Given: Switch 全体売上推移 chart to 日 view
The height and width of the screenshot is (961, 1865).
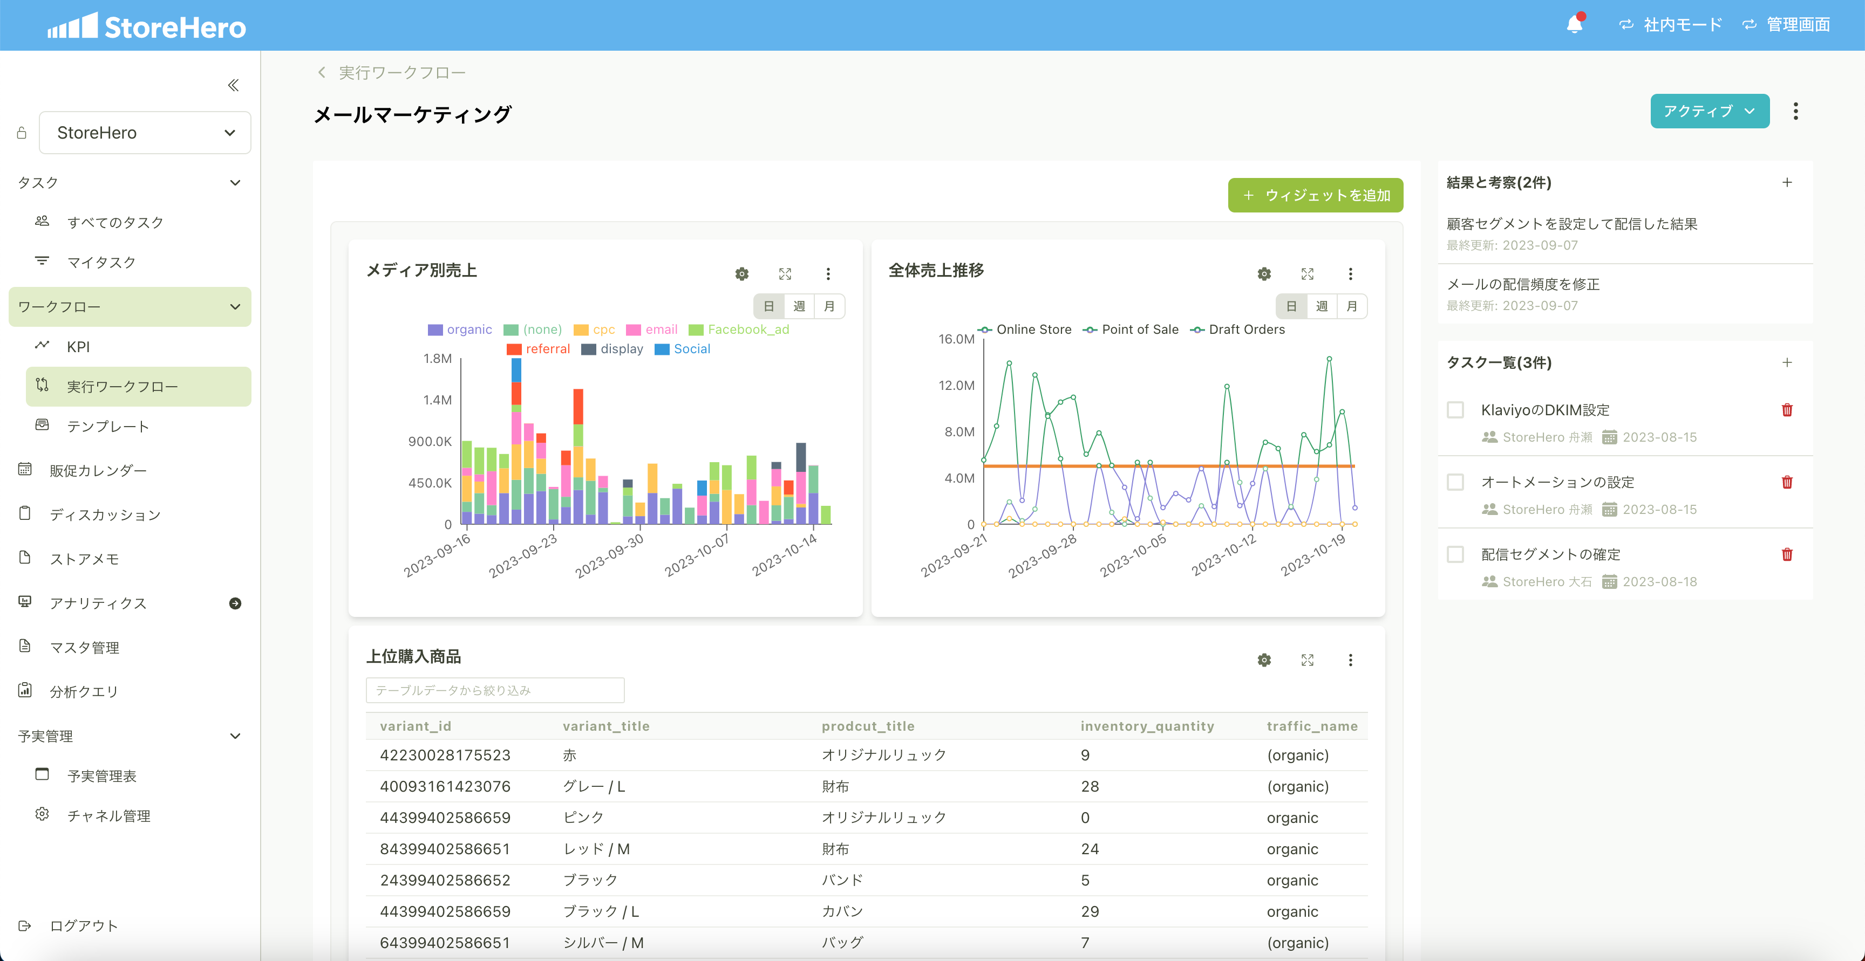Looking at the screenshot, I should [1291, 306].
